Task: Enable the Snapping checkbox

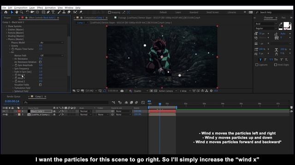Action: click(109, 12)
